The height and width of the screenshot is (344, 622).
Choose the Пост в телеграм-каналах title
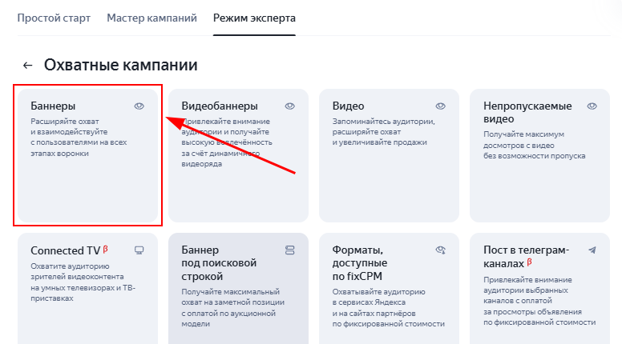tap(527, 257)
